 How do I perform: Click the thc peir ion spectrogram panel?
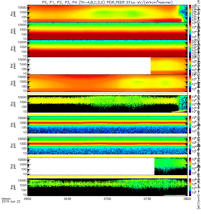click(107, 146)
